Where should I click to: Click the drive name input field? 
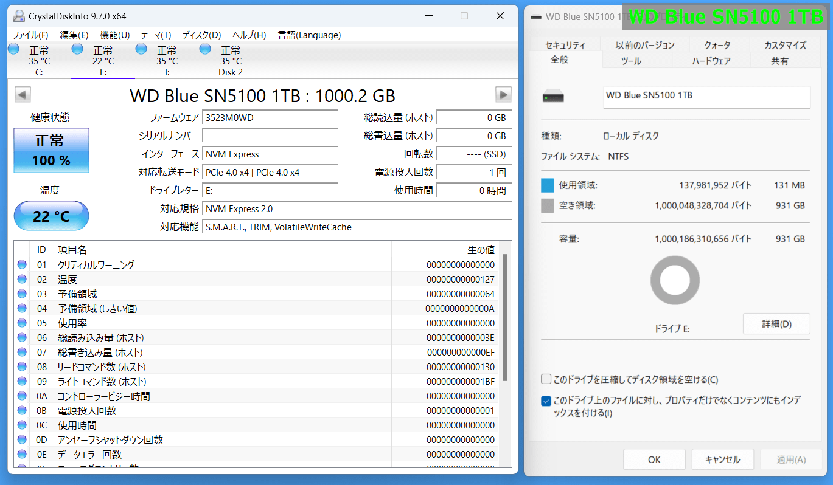[x=706, y=97]
